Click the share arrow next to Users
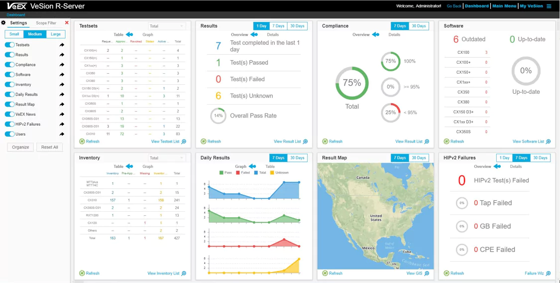The width and height of the screenshot is (560, 283). tap(62, 135)
